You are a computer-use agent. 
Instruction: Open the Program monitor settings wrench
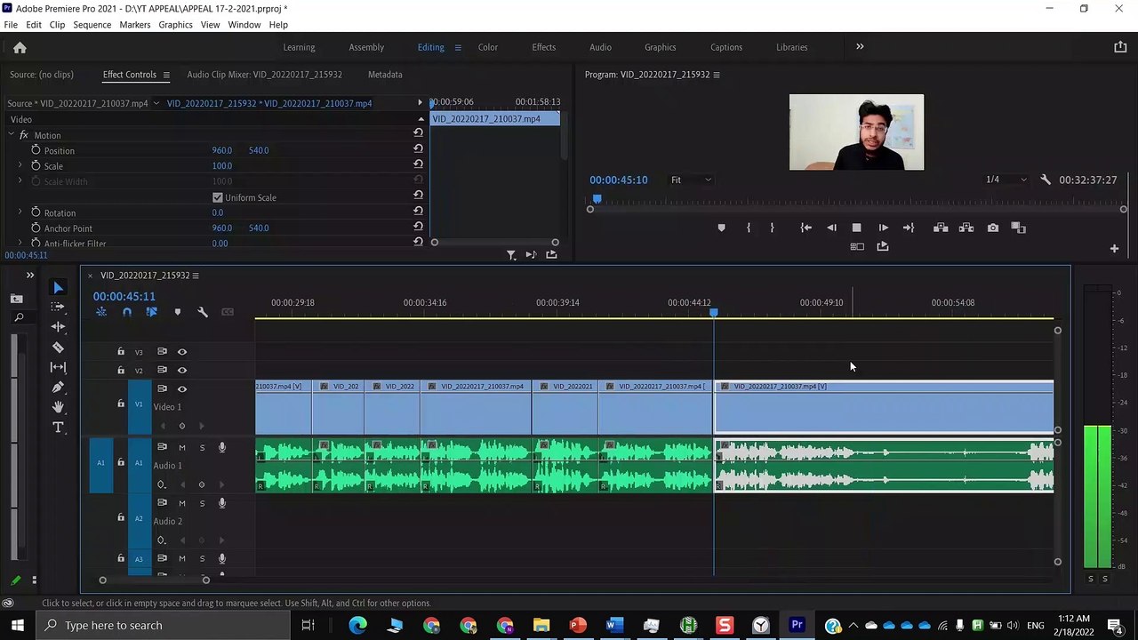1046,180
